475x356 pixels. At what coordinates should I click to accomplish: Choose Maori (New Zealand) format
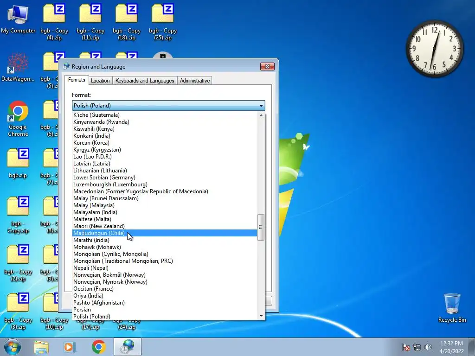[x=165, y=226]
